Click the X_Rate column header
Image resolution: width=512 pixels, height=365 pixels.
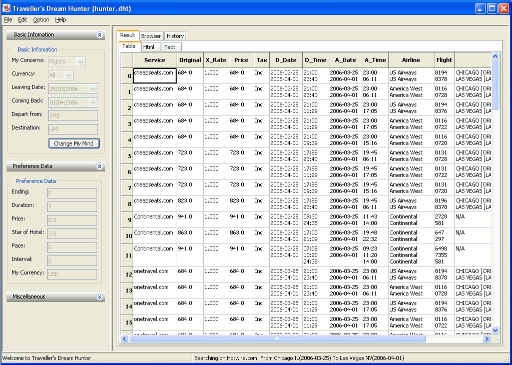pyautogui.click(x=216, y=60)
